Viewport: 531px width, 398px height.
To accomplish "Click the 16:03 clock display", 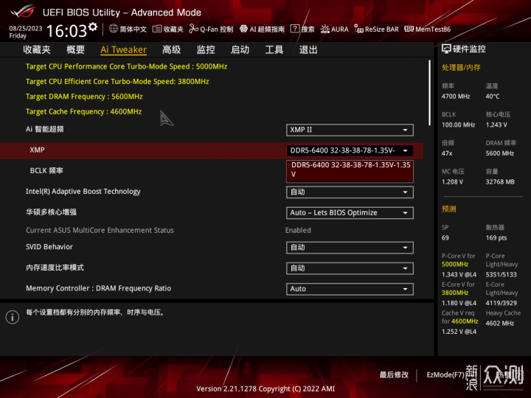I will pos(66,31).
